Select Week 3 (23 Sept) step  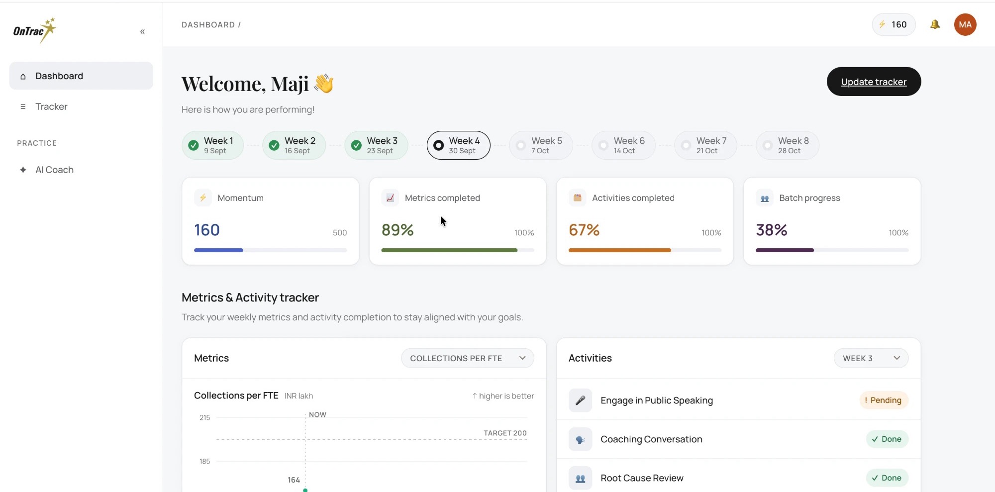376,145
